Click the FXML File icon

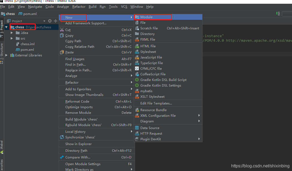[137, 39]
